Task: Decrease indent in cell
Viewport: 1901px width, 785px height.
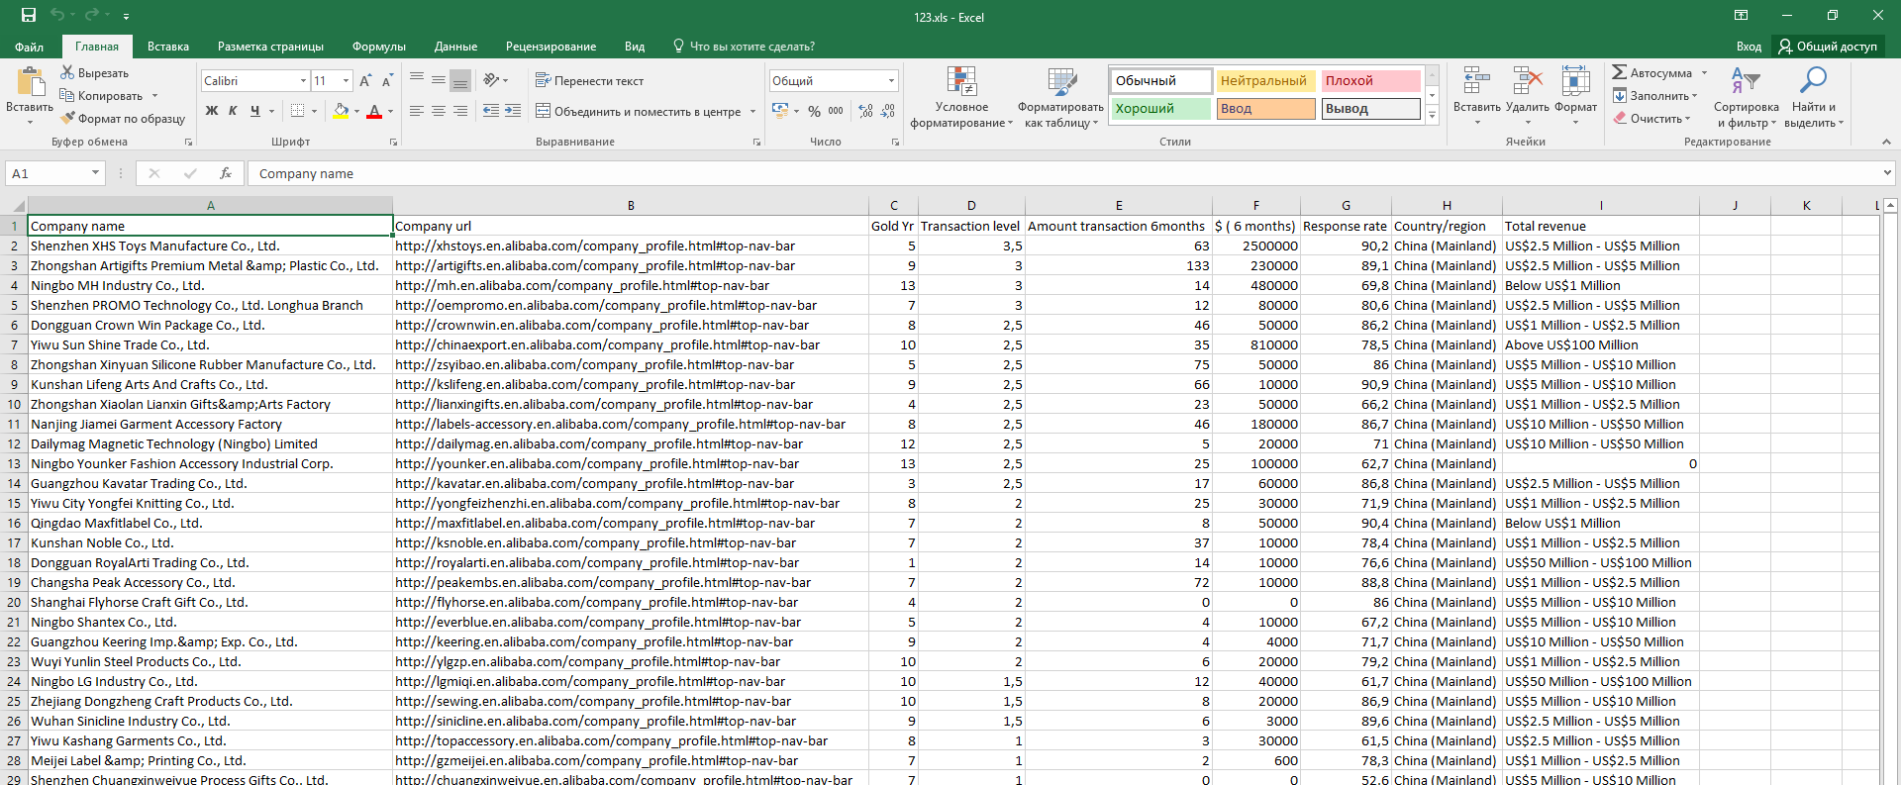Action: (491, 111)
